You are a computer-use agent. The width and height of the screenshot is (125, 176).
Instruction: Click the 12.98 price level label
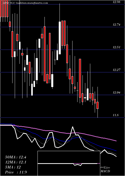pos(116,2)
